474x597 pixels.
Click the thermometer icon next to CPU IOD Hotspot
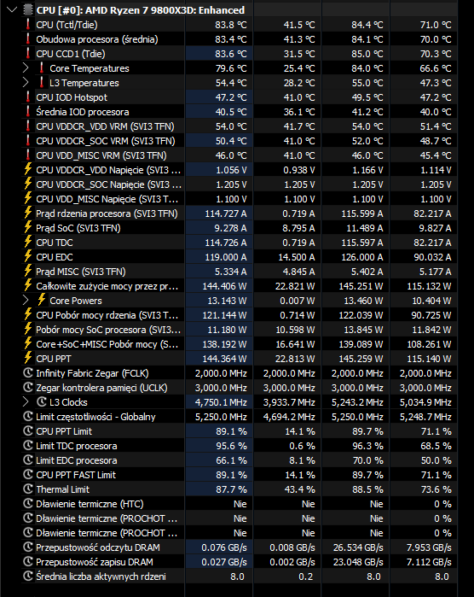coord(28,97)
